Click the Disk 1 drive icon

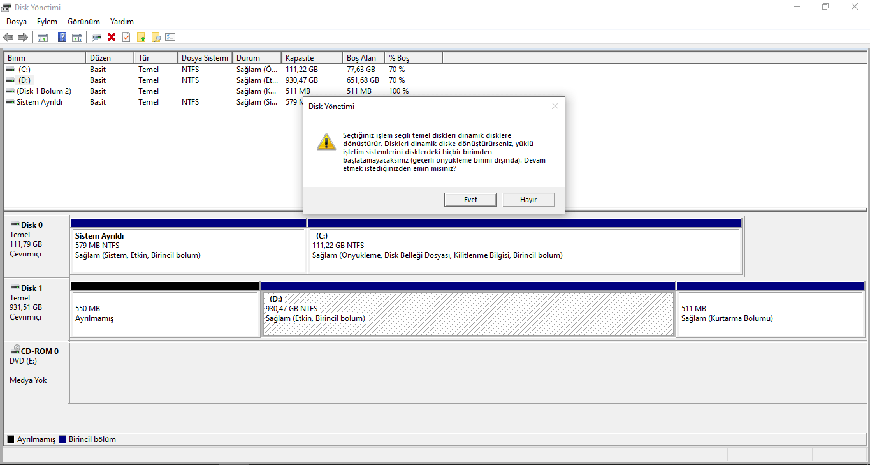tap(15, 288)
